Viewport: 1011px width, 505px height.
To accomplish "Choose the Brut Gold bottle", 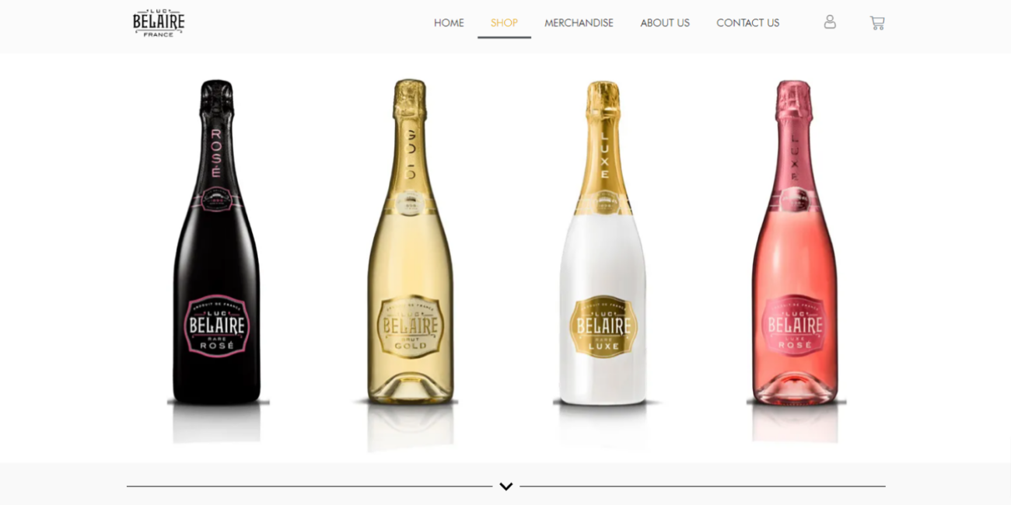I will 410,242.
